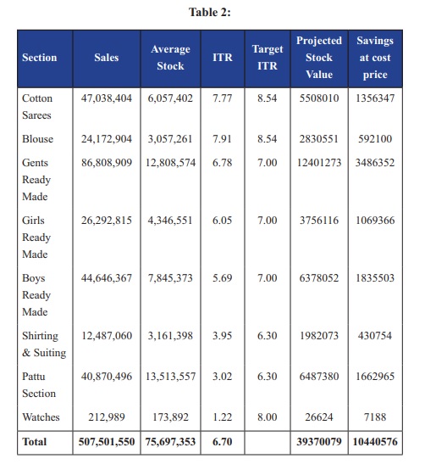This screenshot has height=464, width=425.
Task: Click Gents Ready Made average stock 12,808,574
Action: click(x=170, y=163)
